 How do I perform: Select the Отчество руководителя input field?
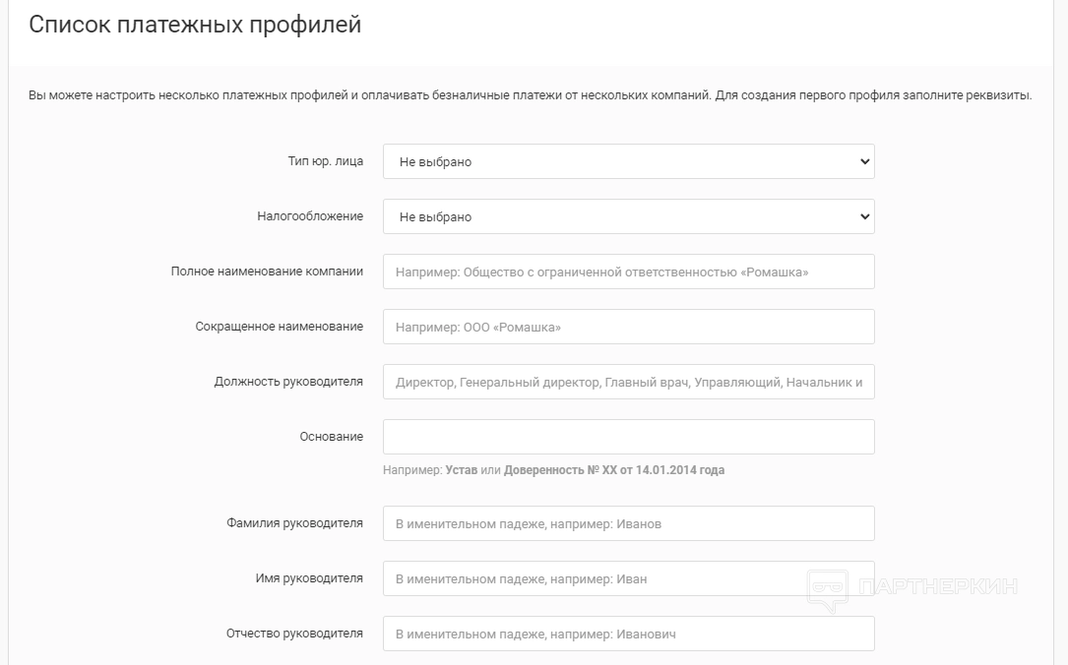point(628,634)
